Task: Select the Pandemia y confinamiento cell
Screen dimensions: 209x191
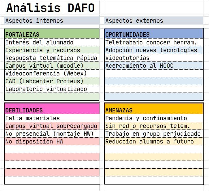Action: [154, 118]
